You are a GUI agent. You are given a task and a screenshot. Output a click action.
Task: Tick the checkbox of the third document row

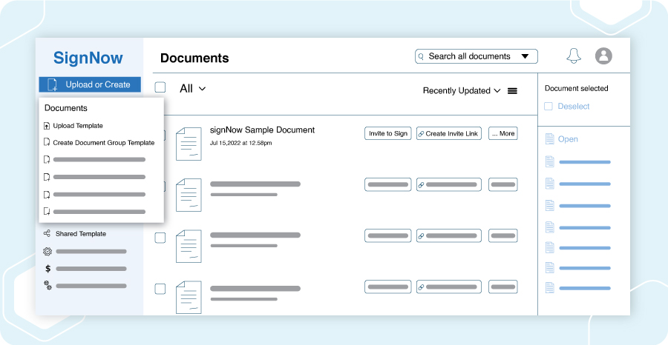[x=160, y=238]
